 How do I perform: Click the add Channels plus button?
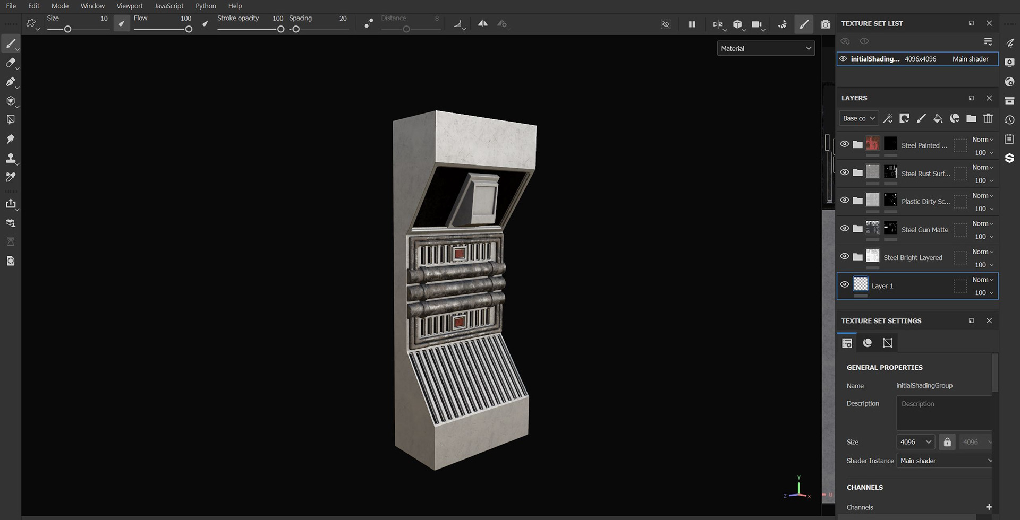pyautogui.click(x=989, y=507)
